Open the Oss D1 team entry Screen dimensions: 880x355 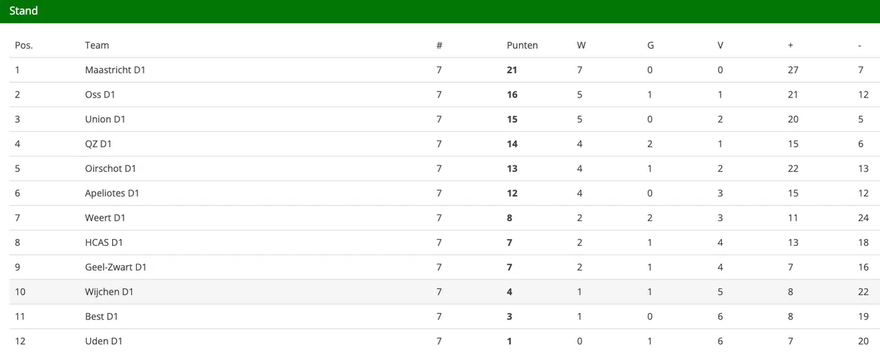[x=99, y=95]
